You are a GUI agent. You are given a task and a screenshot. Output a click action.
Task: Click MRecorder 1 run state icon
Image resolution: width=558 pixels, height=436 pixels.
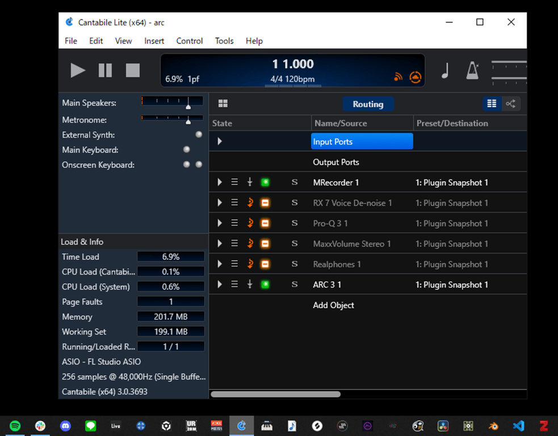[x=250, y=182]
